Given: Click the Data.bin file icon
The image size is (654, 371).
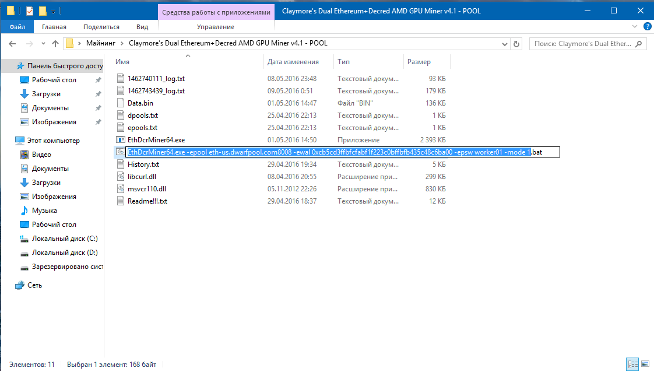Looking at the screenshot, I should tap(121, 103).
